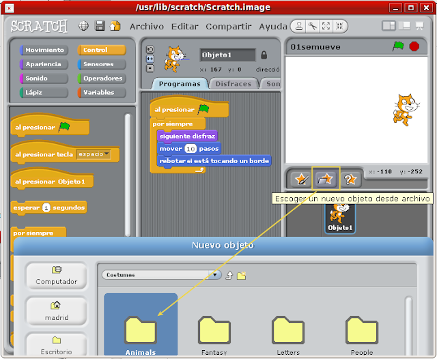The height and width of the screenshot is (359, 437).
Task: Start scripts with green flag above stage
Action: [x=398, y=46]
